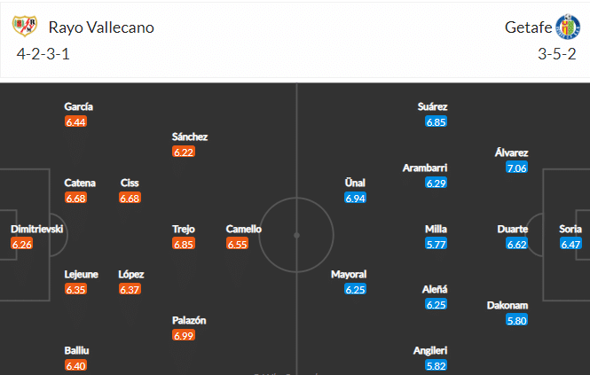
Task: Select Angileri's 5.82 rating badge
Action: pyautogui.click(x=437, y=365)
